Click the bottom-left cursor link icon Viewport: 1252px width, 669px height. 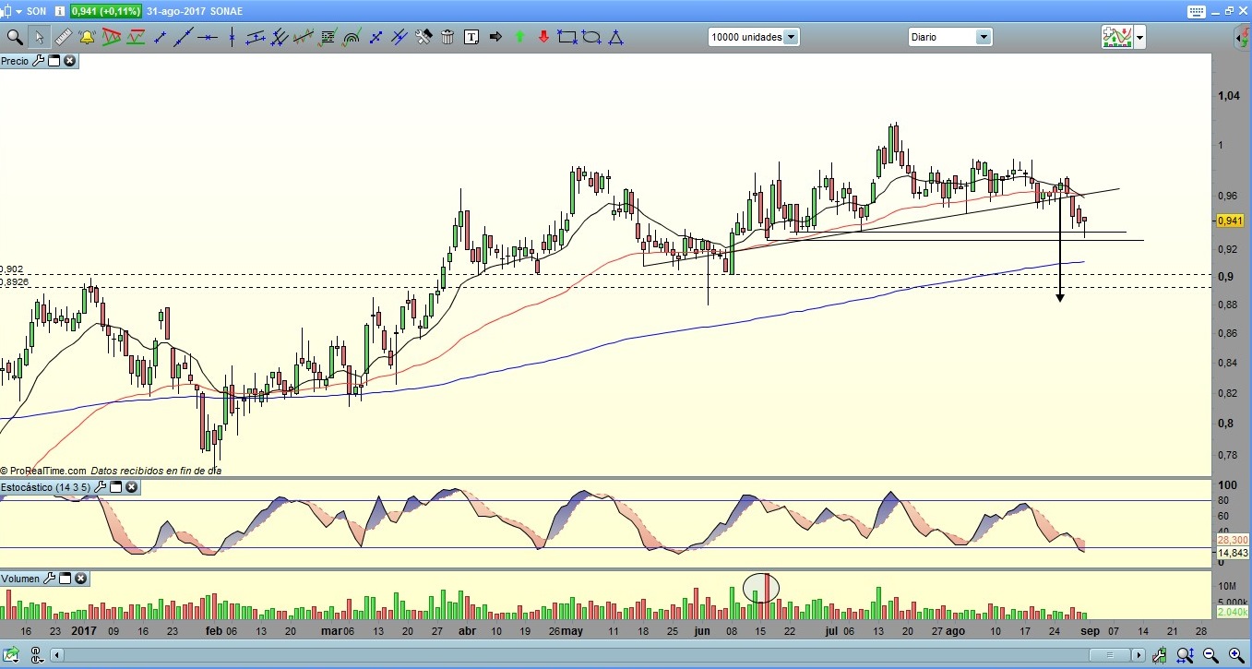pos(36,655)
